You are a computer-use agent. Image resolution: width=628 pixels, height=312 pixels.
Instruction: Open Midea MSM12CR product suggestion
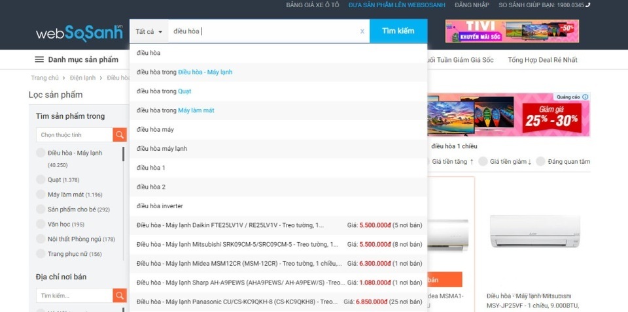coord(279,263)
